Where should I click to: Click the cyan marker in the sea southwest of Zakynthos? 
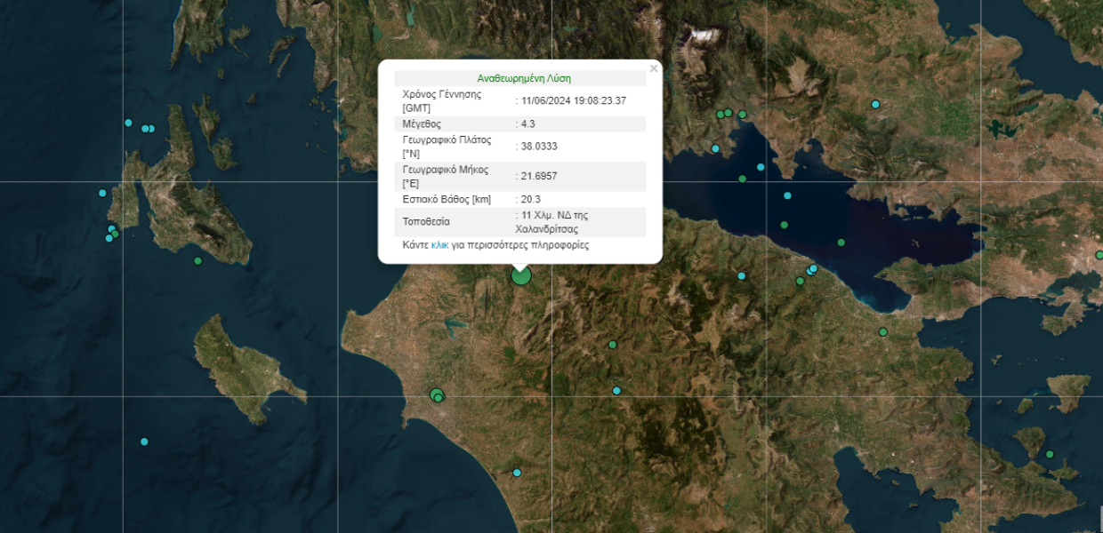pos(144,442)
